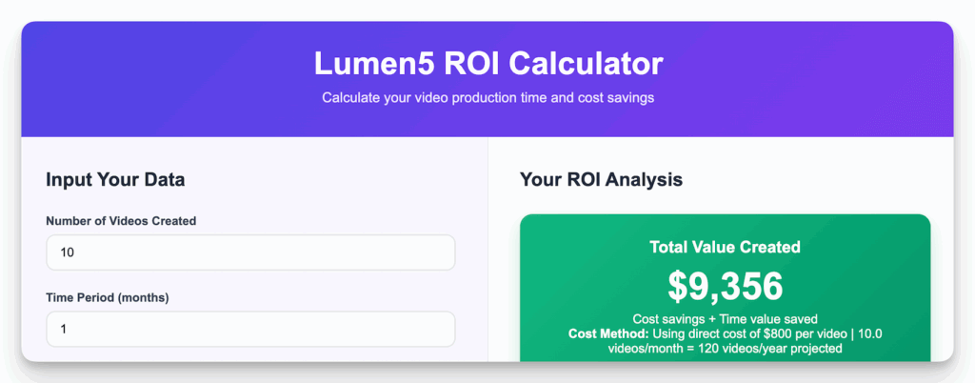Click the "Number of Videos Created" label
The image size is (975, 383).
coord(121,221)
